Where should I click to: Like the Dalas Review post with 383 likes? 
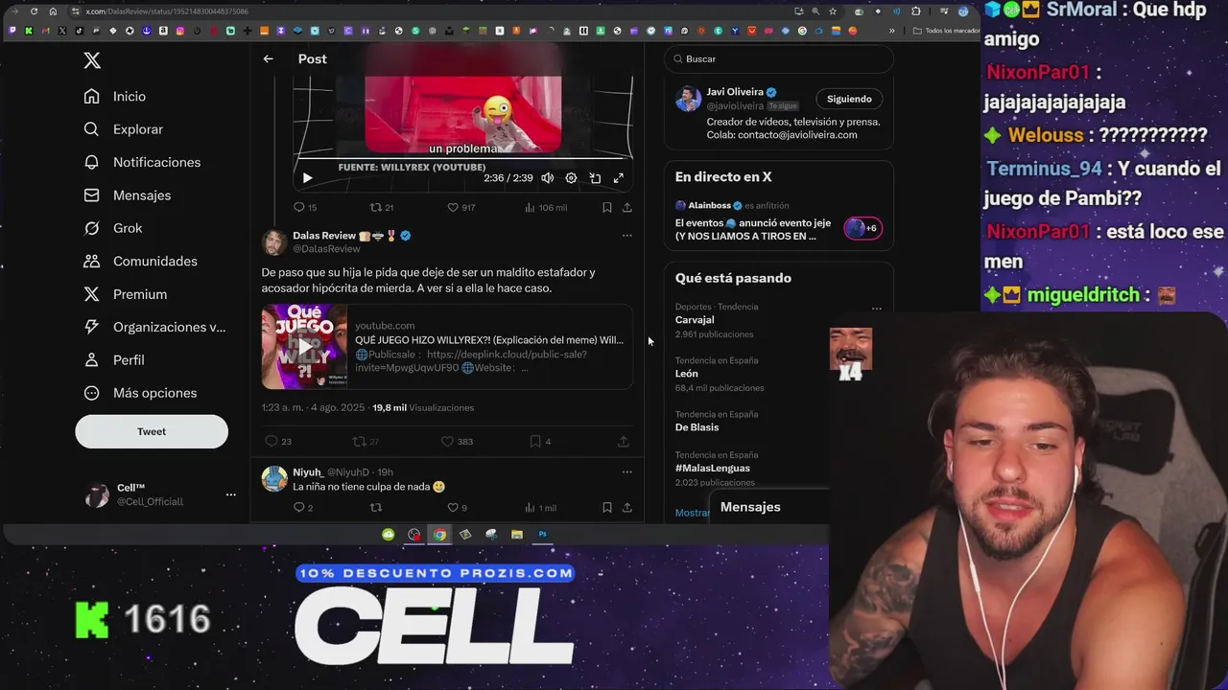tap(457, 442)
